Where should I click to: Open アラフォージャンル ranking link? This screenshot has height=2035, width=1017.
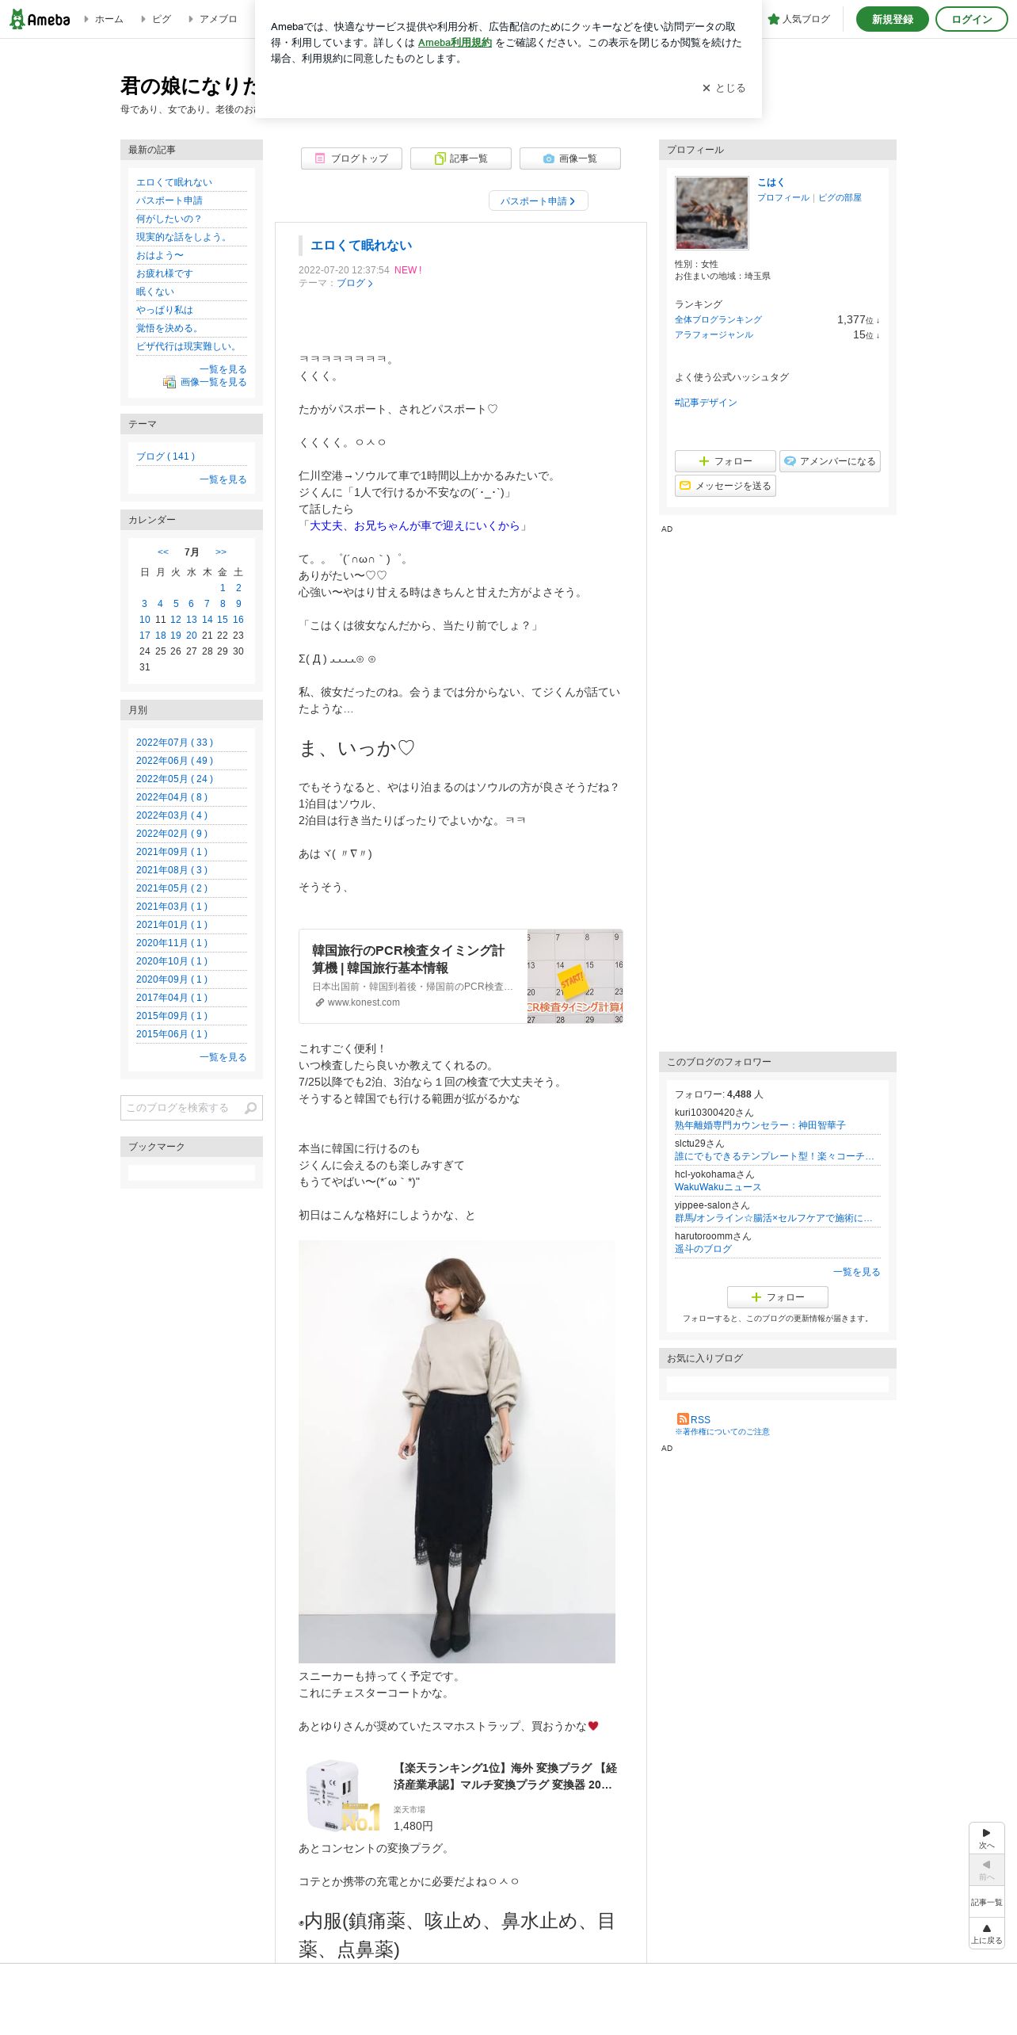[714, 334]
